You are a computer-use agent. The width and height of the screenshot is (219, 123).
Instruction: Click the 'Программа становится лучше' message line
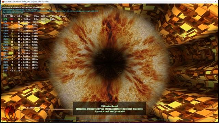[x=109, y=109]
